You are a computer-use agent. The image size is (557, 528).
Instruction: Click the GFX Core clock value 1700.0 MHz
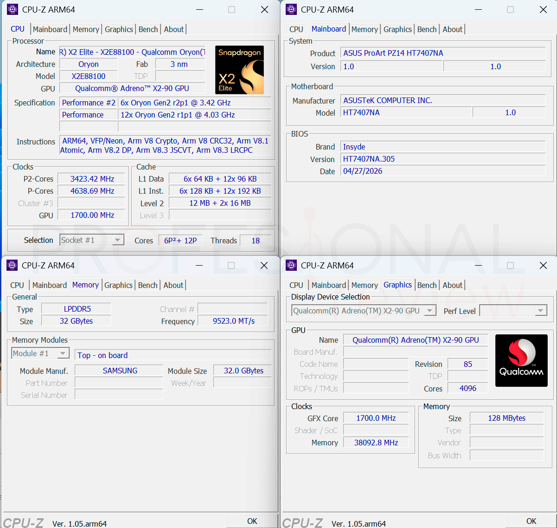376,418
